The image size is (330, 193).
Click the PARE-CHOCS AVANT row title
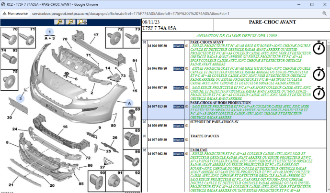click(x=207, y=42)
